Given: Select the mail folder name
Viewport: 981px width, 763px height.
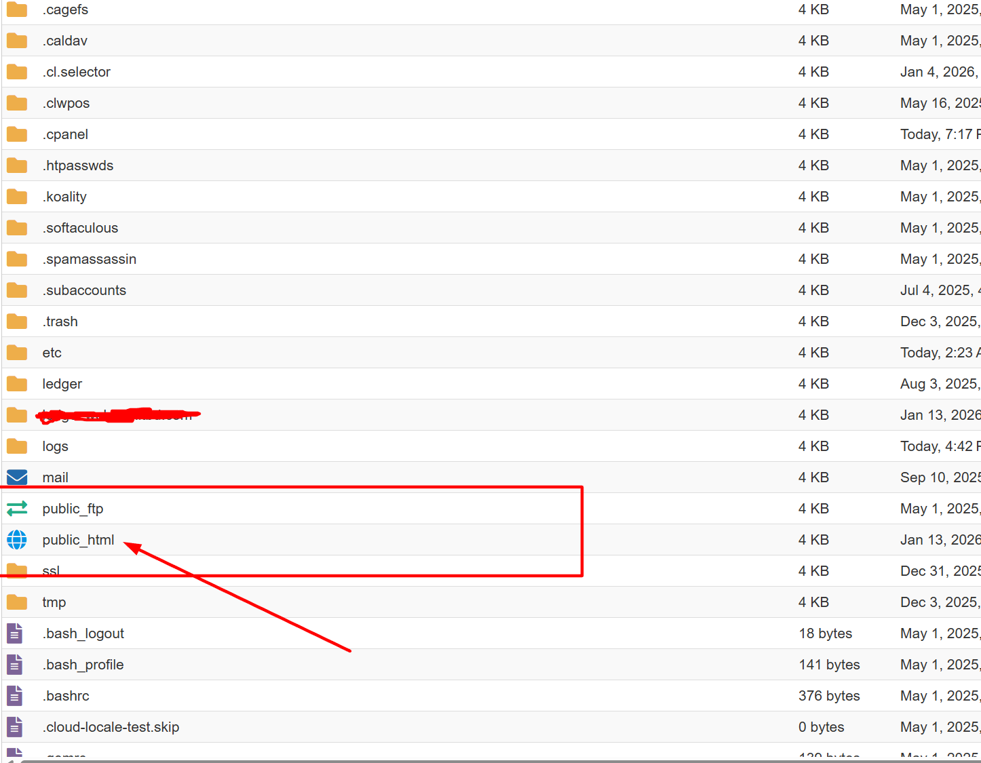Looking at the screenshot, I should coord(55,477).
